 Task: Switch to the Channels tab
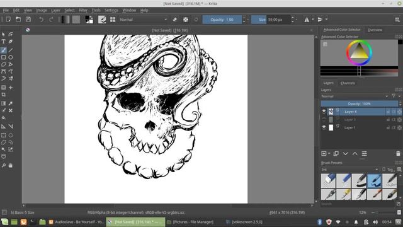click(x=348, y=83)
